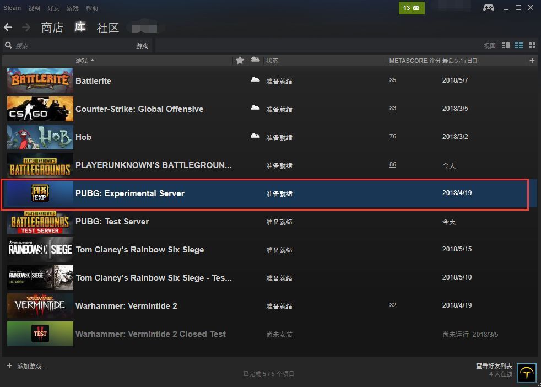
Task: Open the 13 notifications inbox
Action: [x=412, y=8]
